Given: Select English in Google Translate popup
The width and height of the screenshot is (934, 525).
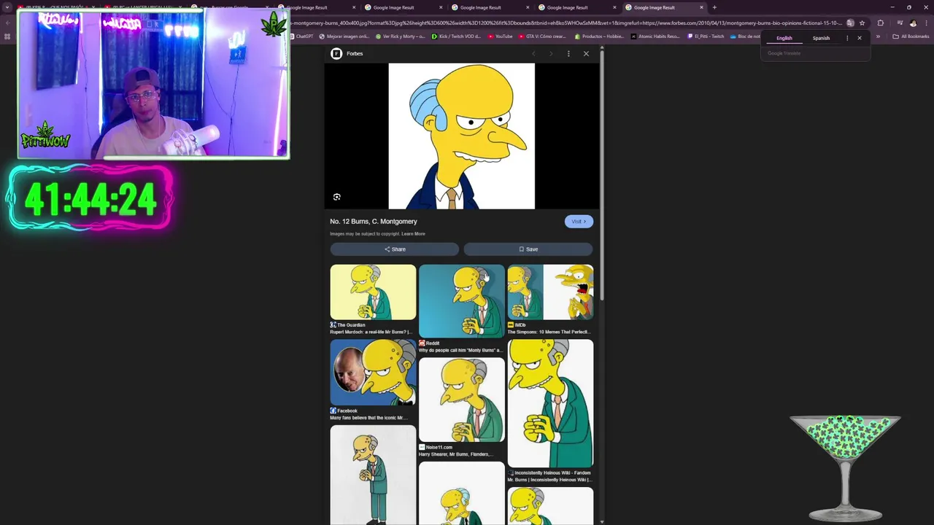Looking at the screenshot, I should point(784,38).
